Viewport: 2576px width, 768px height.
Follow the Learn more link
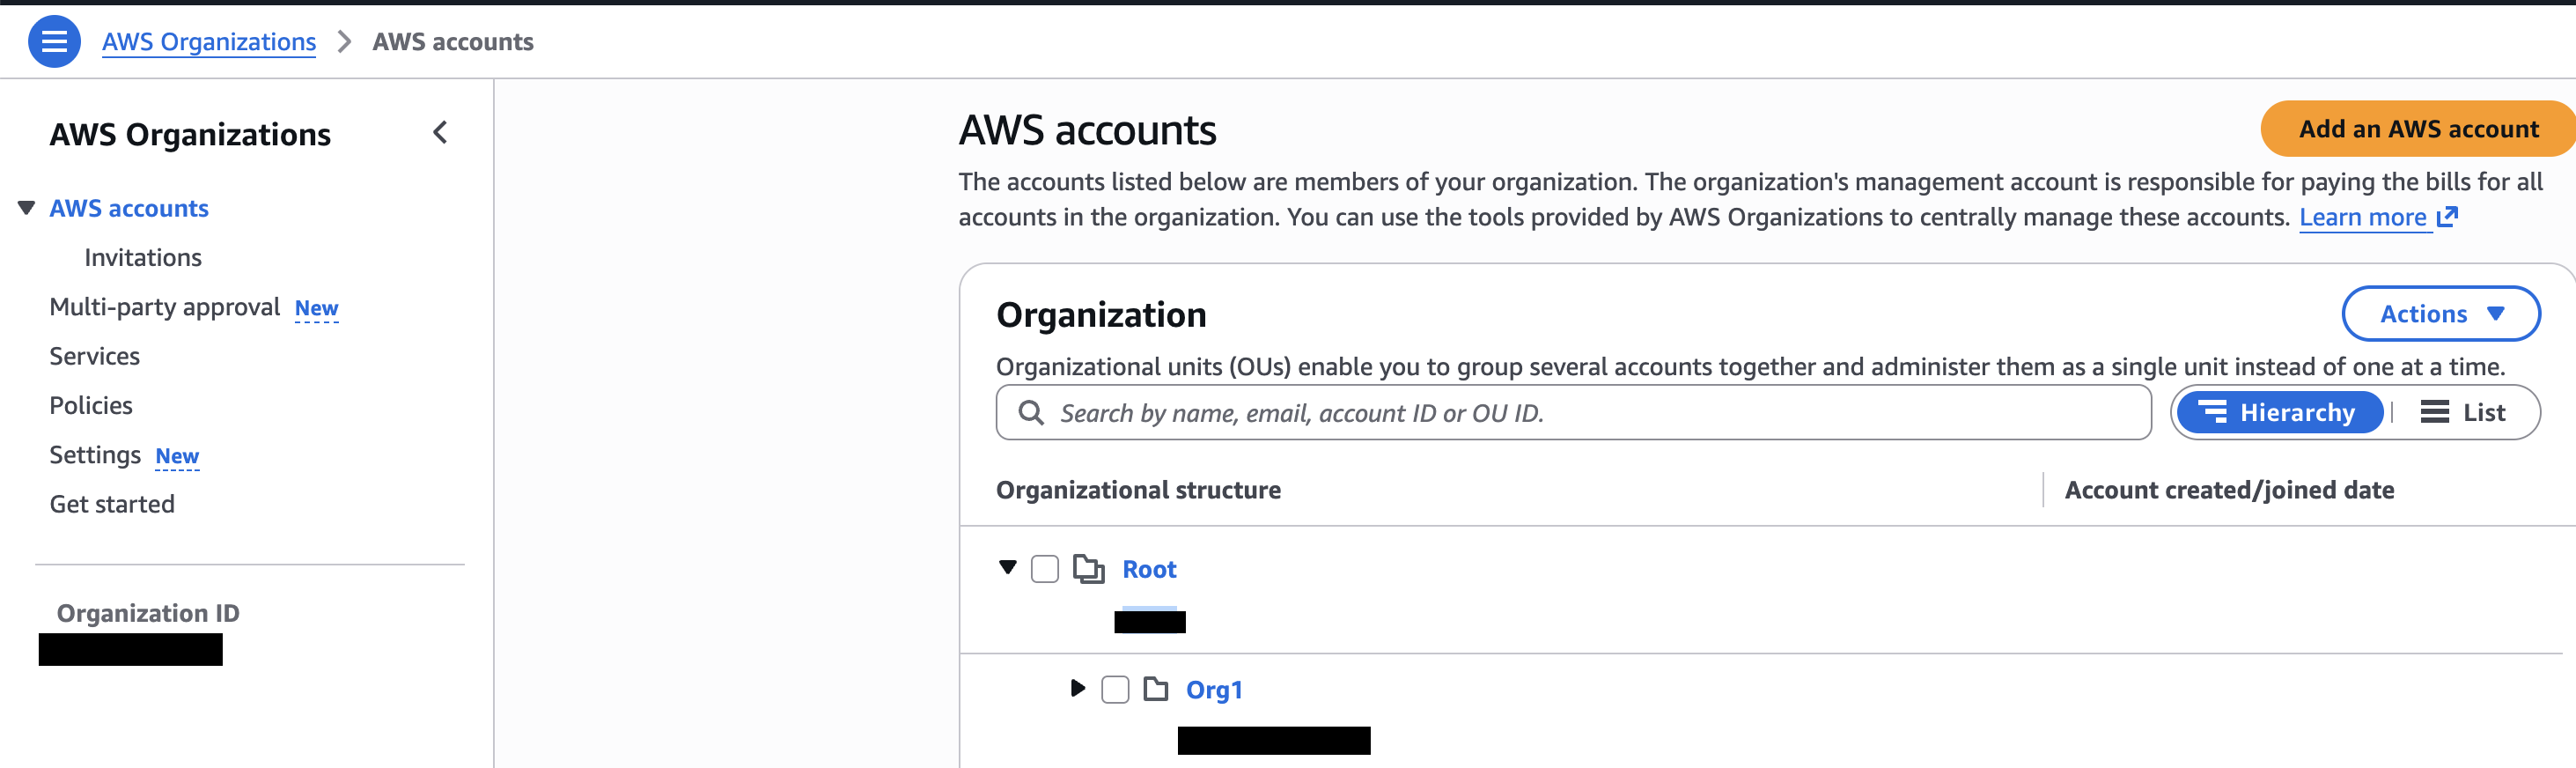pos(2362,217)
